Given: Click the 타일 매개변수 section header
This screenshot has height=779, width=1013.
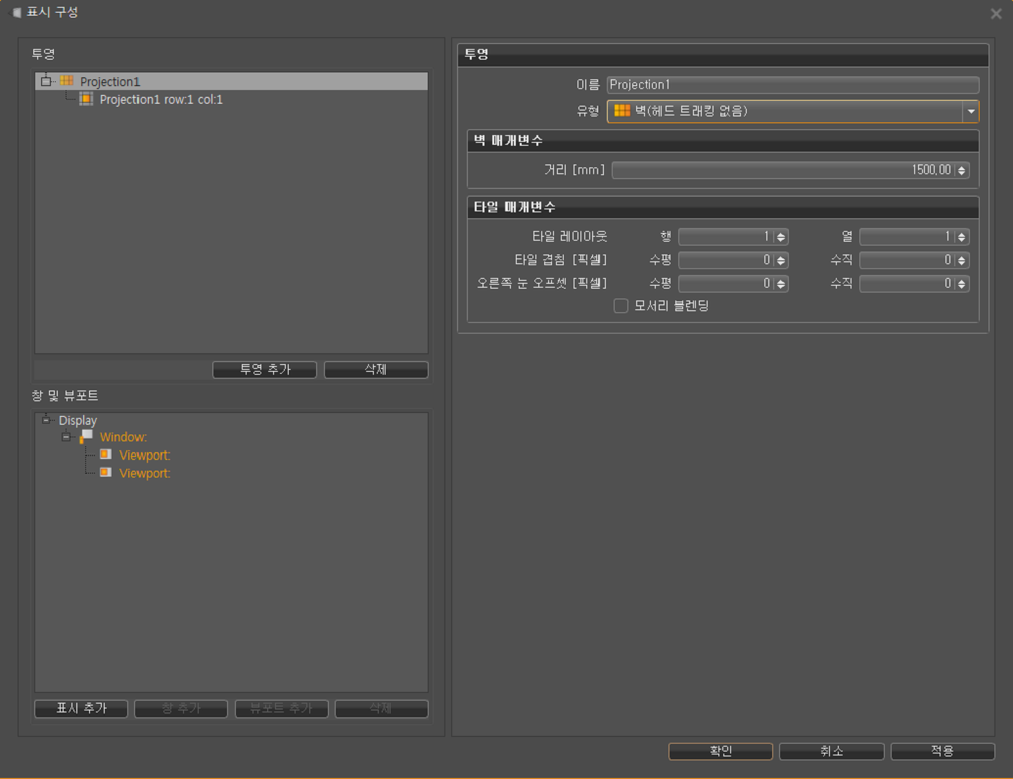Looking at the screenshot, I should point(723,207).
